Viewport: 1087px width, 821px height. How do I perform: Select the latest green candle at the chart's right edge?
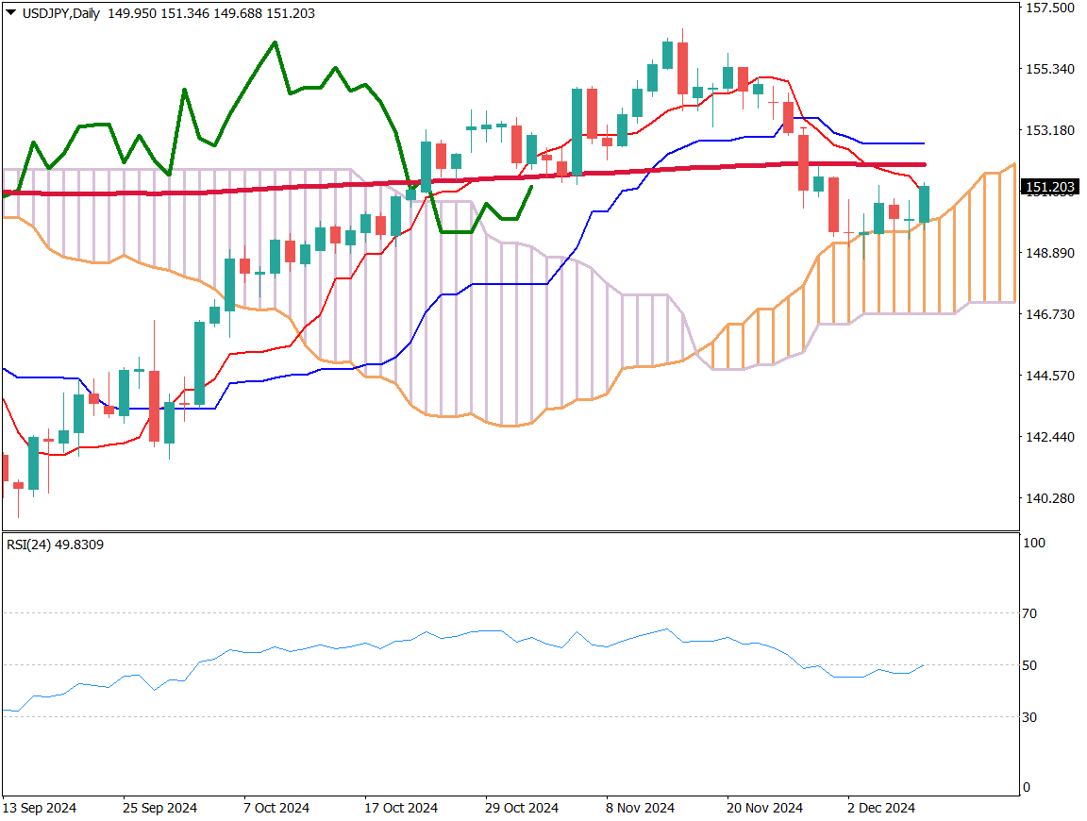tap(924, 204)
